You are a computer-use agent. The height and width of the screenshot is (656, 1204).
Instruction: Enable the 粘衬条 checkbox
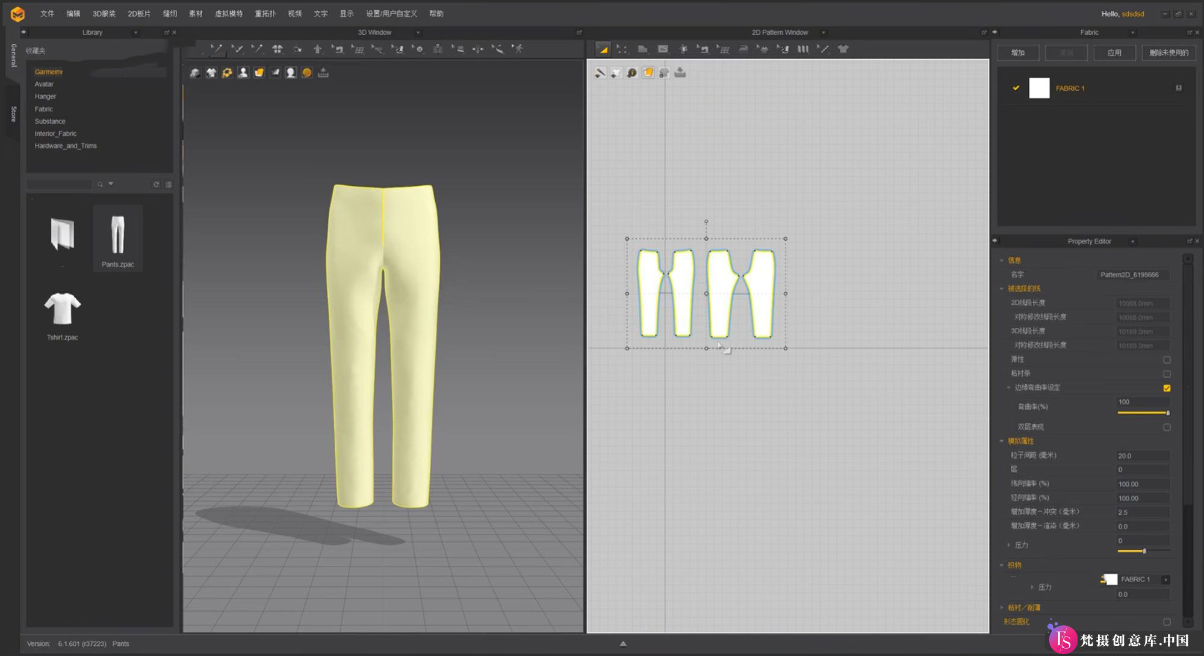pos(1167,373)
